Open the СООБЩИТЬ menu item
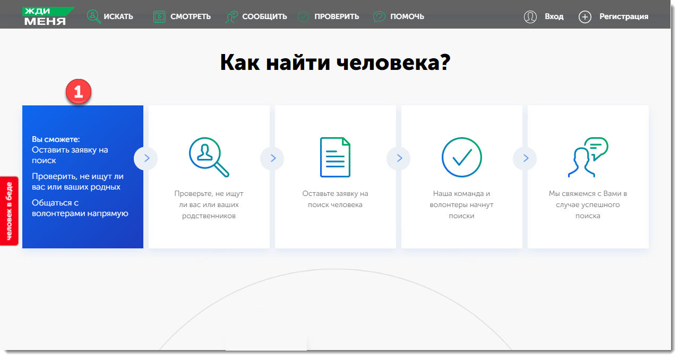 (264, 16)
